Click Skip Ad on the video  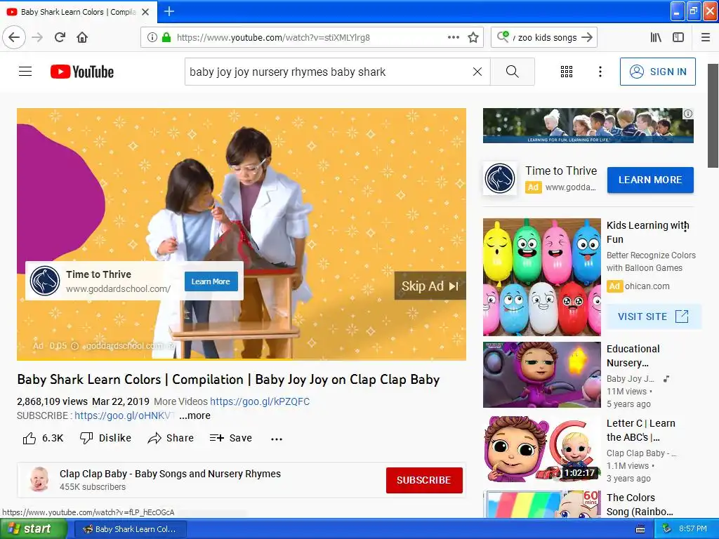[x=430, y=286]
